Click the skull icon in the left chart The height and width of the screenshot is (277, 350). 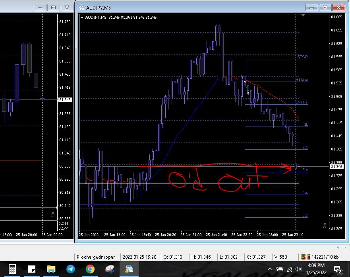coord(53,214)
